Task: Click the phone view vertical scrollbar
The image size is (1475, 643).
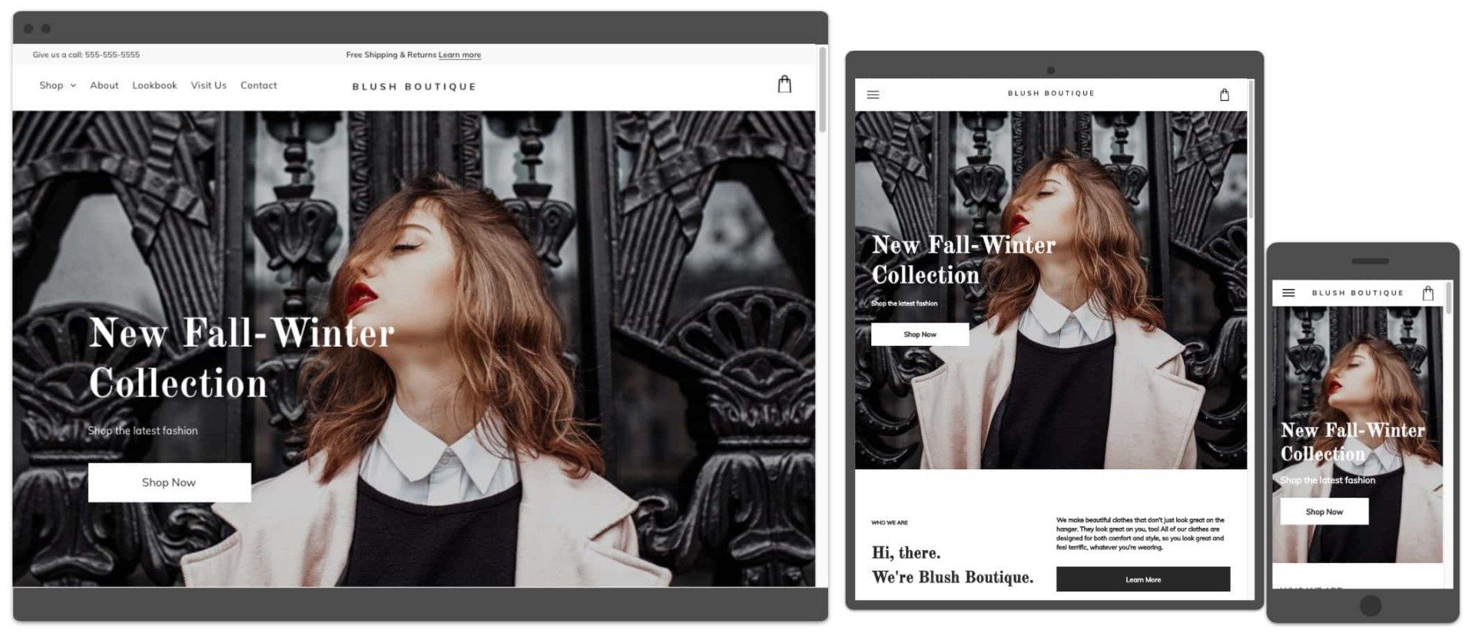Action: pos(1449,299)
